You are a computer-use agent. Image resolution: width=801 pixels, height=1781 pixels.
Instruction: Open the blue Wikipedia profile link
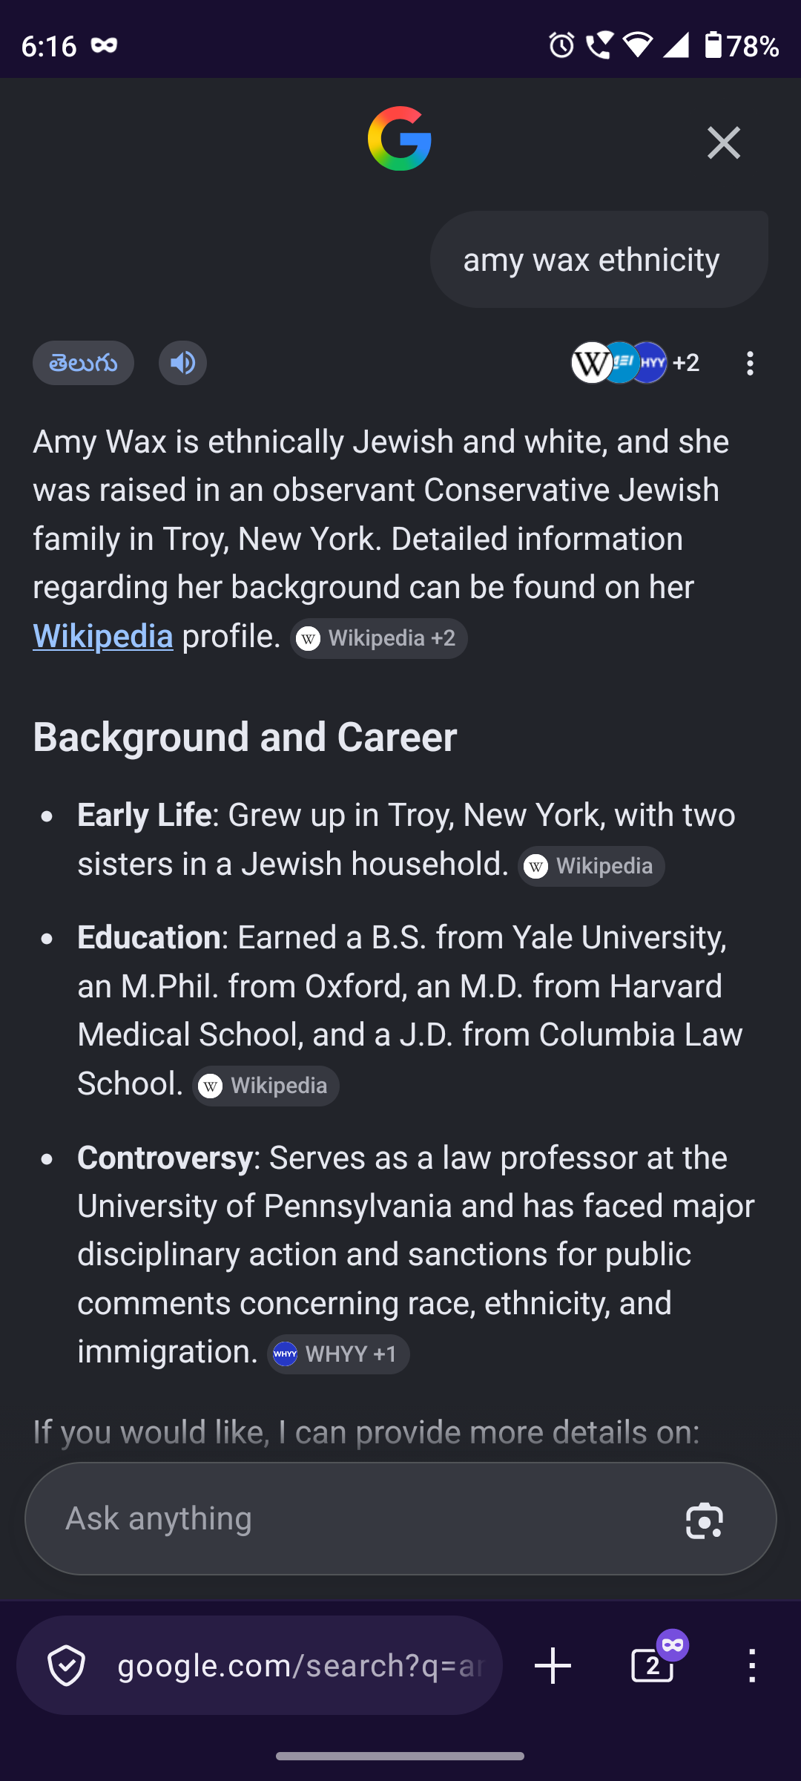coord(103,636)
